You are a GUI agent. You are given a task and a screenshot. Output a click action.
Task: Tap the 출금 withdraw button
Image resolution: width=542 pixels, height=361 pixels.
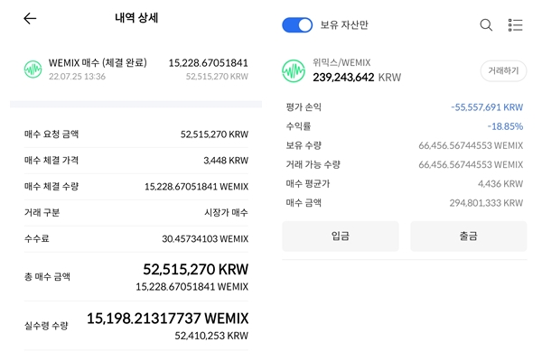[x=468, y=236]
